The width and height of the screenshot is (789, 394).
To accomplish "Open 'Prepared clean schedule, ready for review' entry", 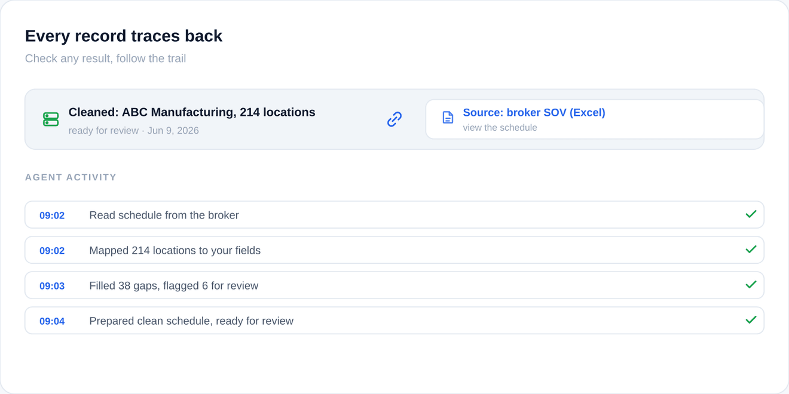I will point(395,321).
